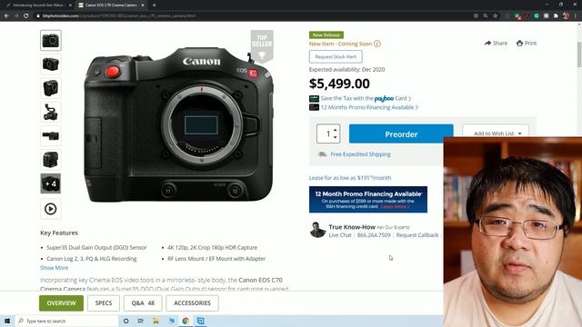Open File Explorer from the taskbar
582x327 pixels.
156,321
